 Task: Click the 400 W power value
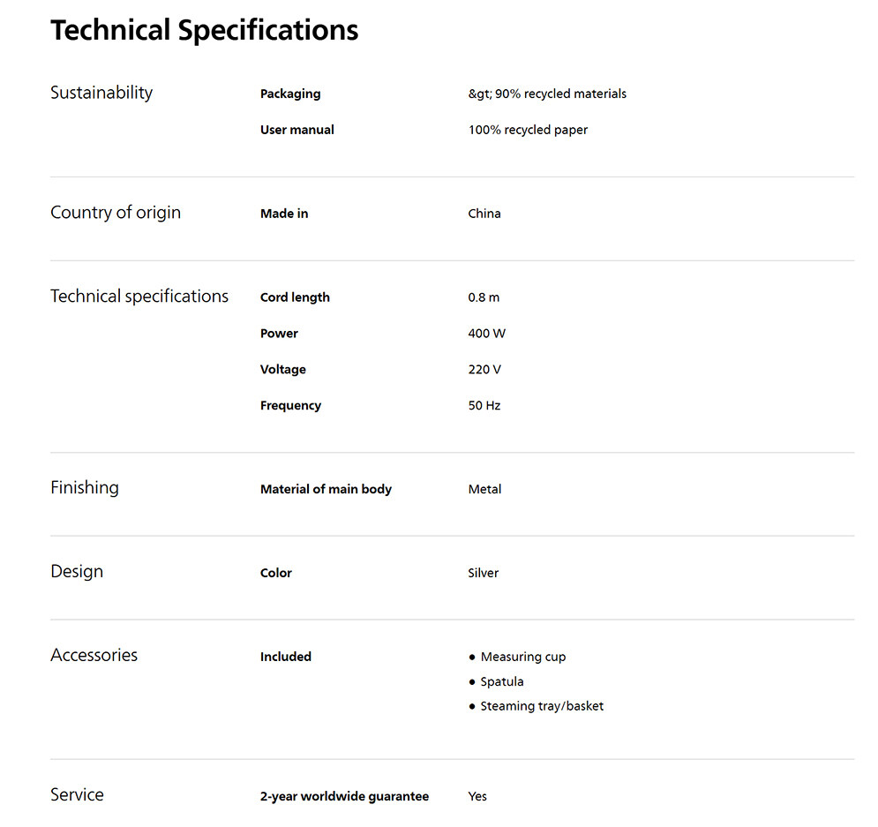pos(486,334)
